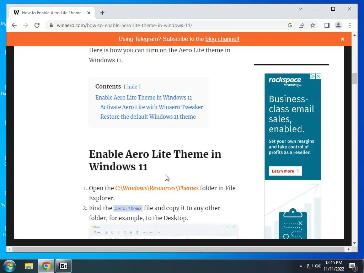Open the Chrome three-dot menu
The image size is (364, 273).
click(x=350, y=25)
